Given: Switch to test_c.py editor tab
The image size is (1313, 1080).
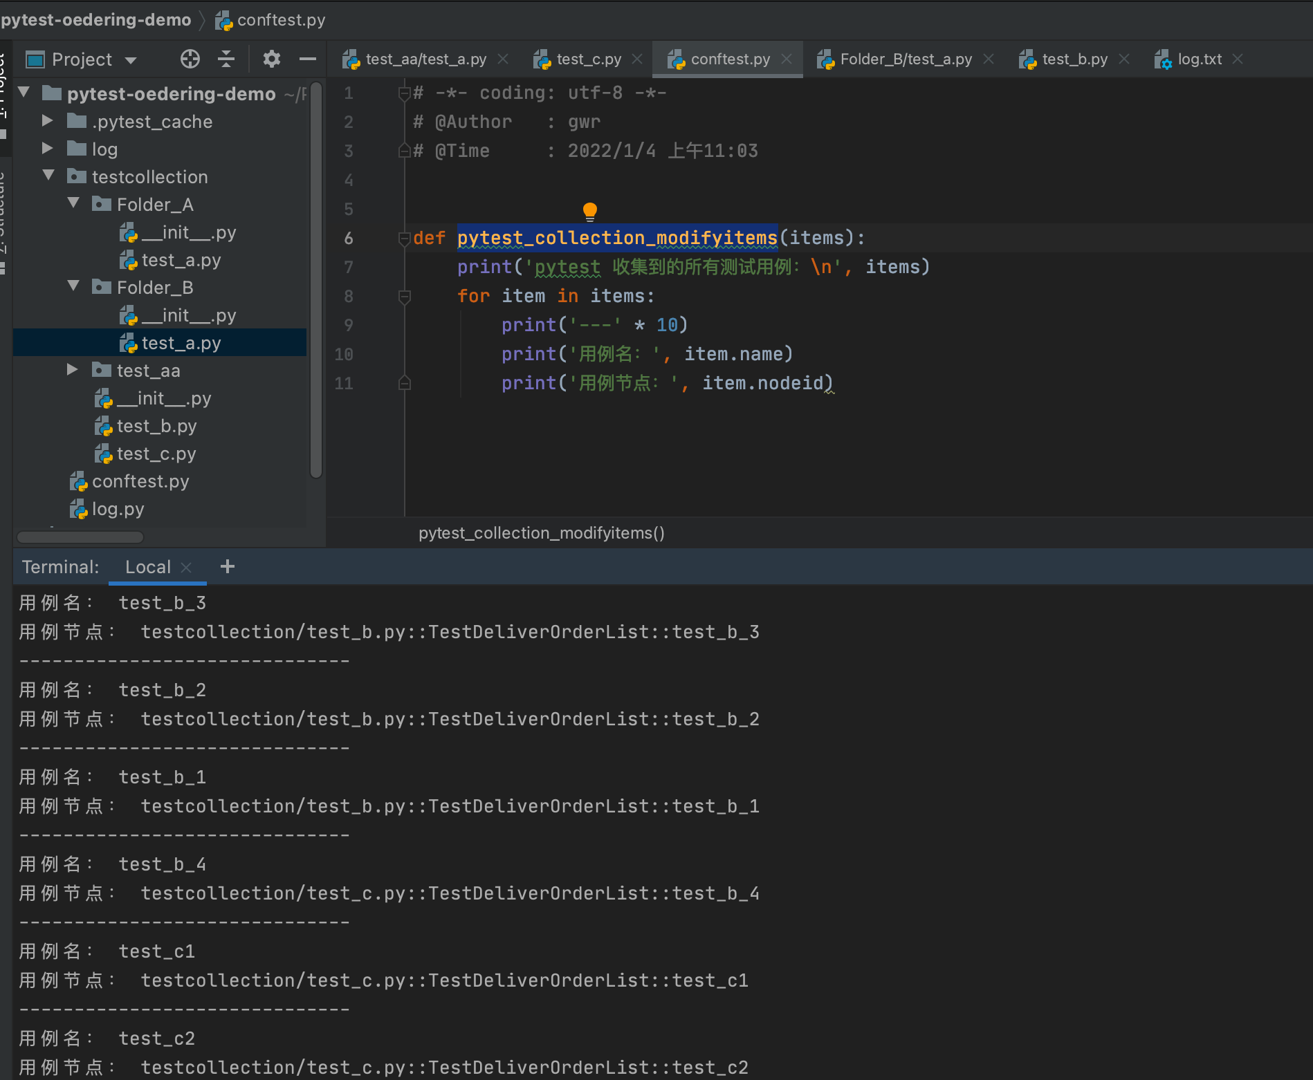Looking at the screenshot, I should coord(589,59).
